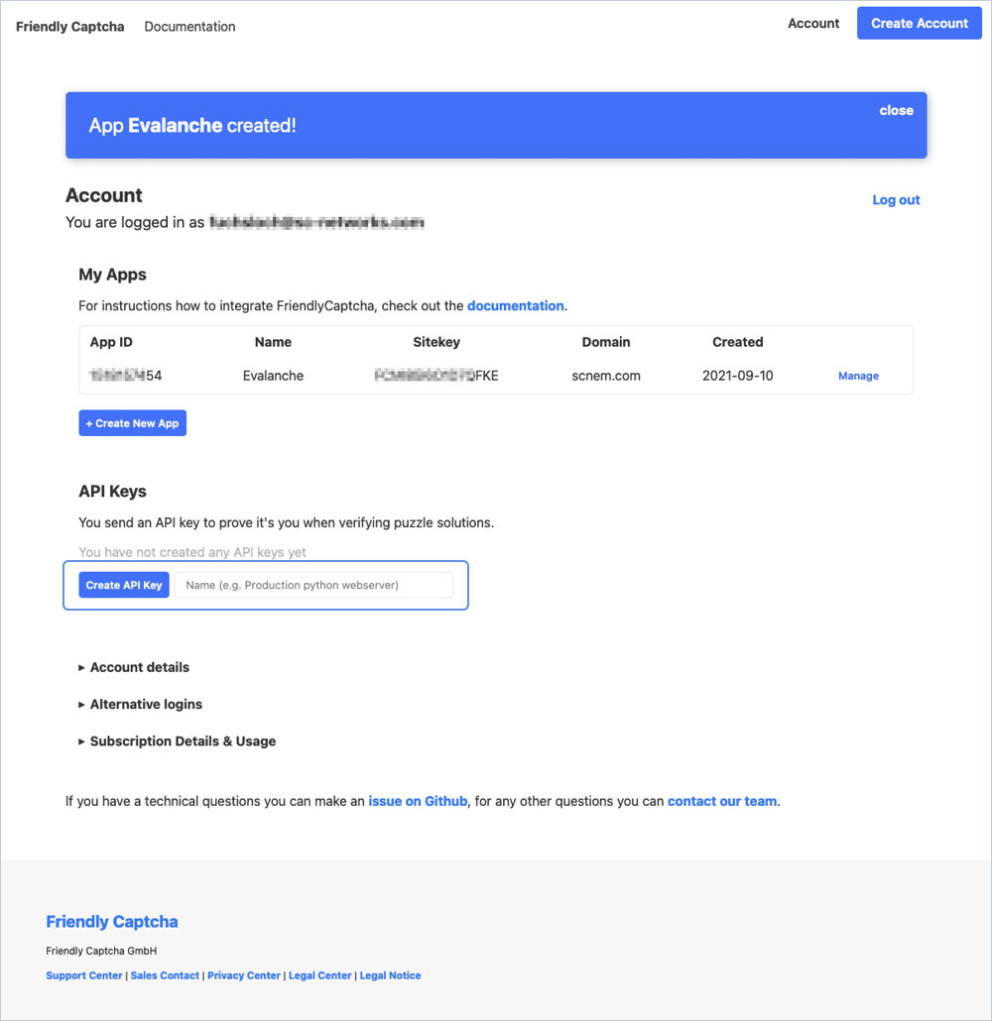
Task: Manage the Evalanche app
Action: (858, 377)
